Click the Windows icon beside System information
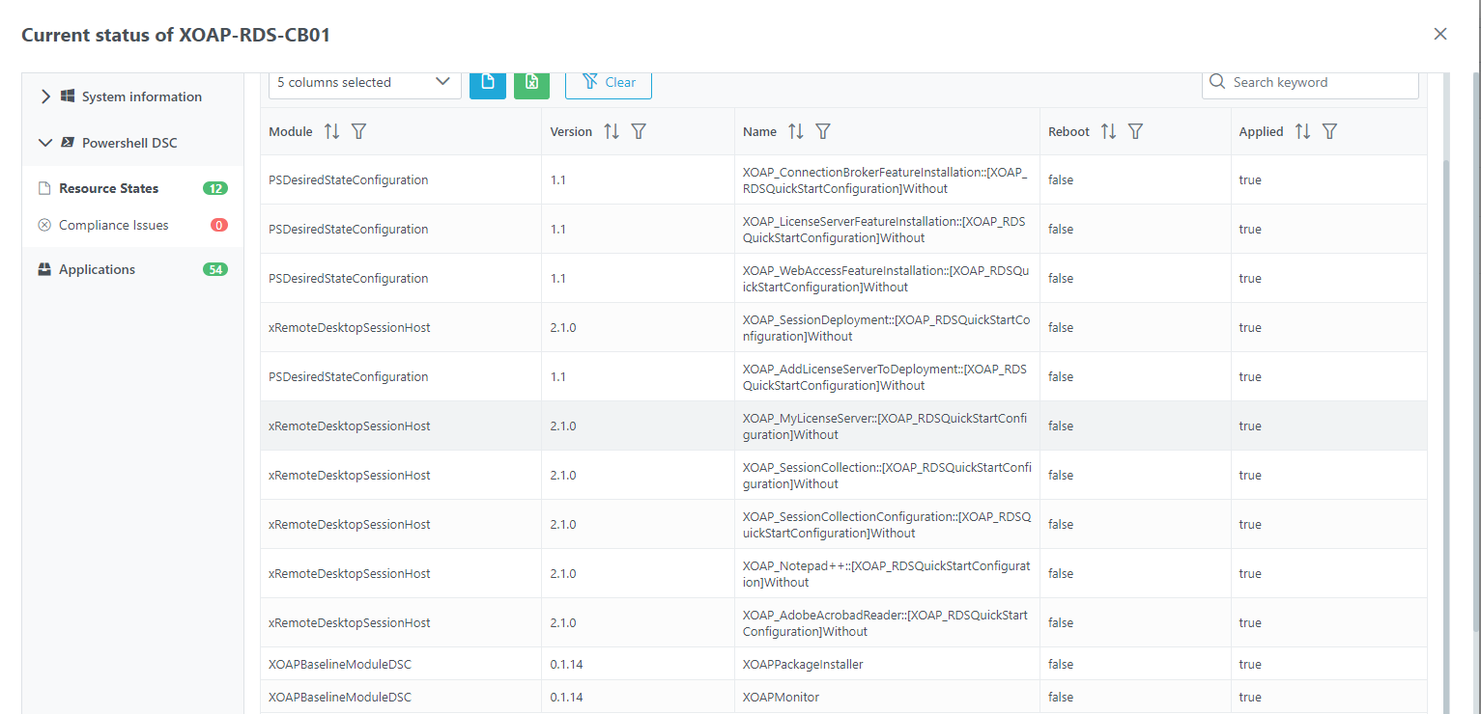Screen dimensions: 1481x714 point(67,96)
